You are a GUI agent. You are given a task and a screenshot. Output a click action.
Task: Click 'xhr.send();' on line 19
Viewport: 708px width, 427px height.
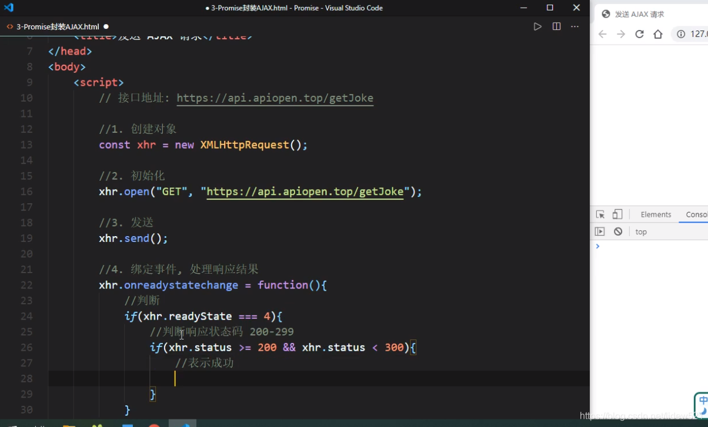[133, 238]
